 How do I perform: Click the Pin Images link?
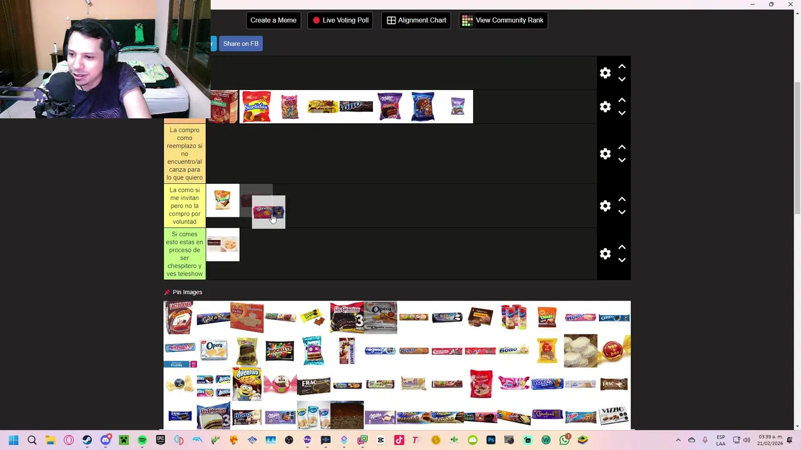[x=187, y=292]
